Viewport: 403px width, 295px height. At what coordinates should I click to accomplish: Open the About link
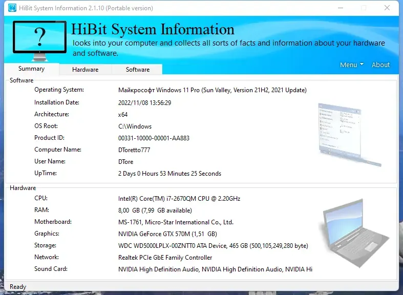[x=380, y=65]
